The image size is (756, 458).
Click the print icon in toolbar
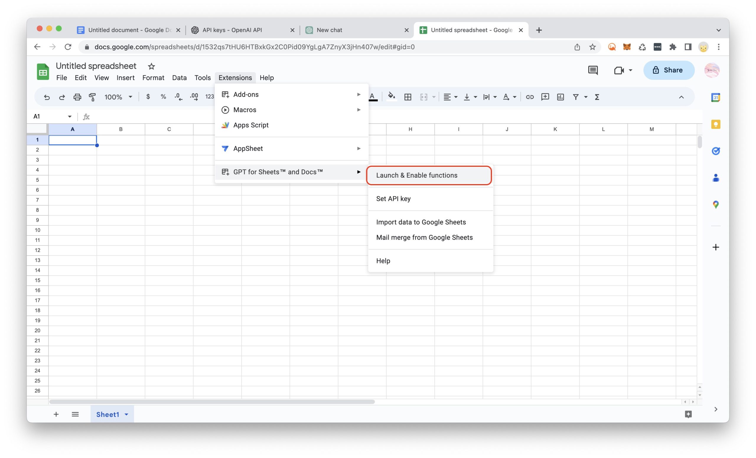[77, 97]
